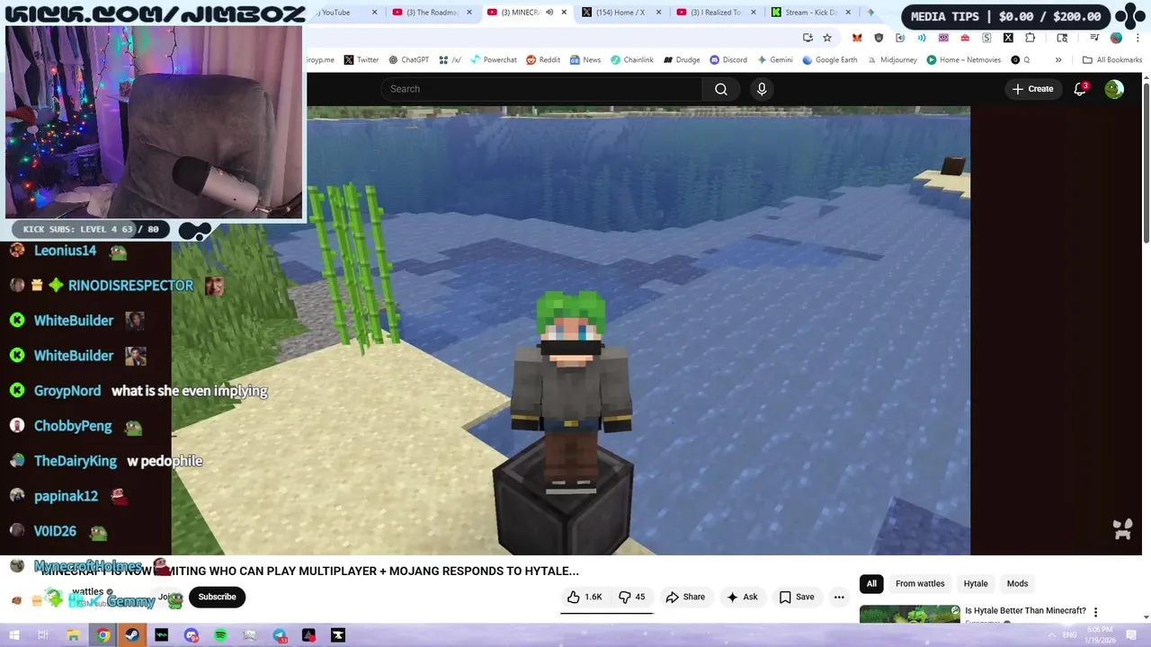The image size is (1151, 647).
Task: Bookmark this page with star icon
Action: 827,38
